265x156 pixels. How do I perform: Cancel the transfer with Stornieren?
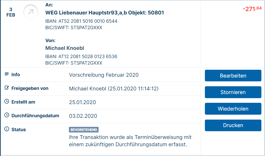[233, 92]
